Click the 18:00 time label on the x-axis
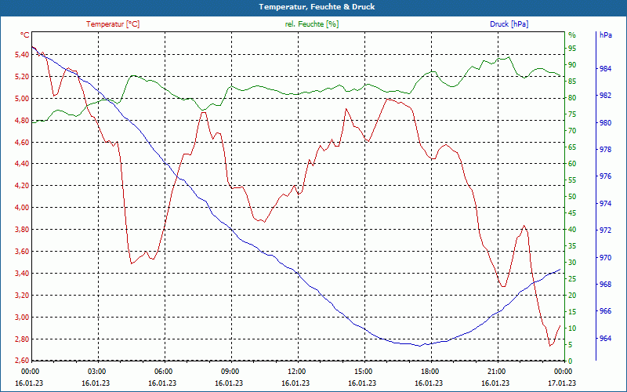 click(x=429, y=371)
